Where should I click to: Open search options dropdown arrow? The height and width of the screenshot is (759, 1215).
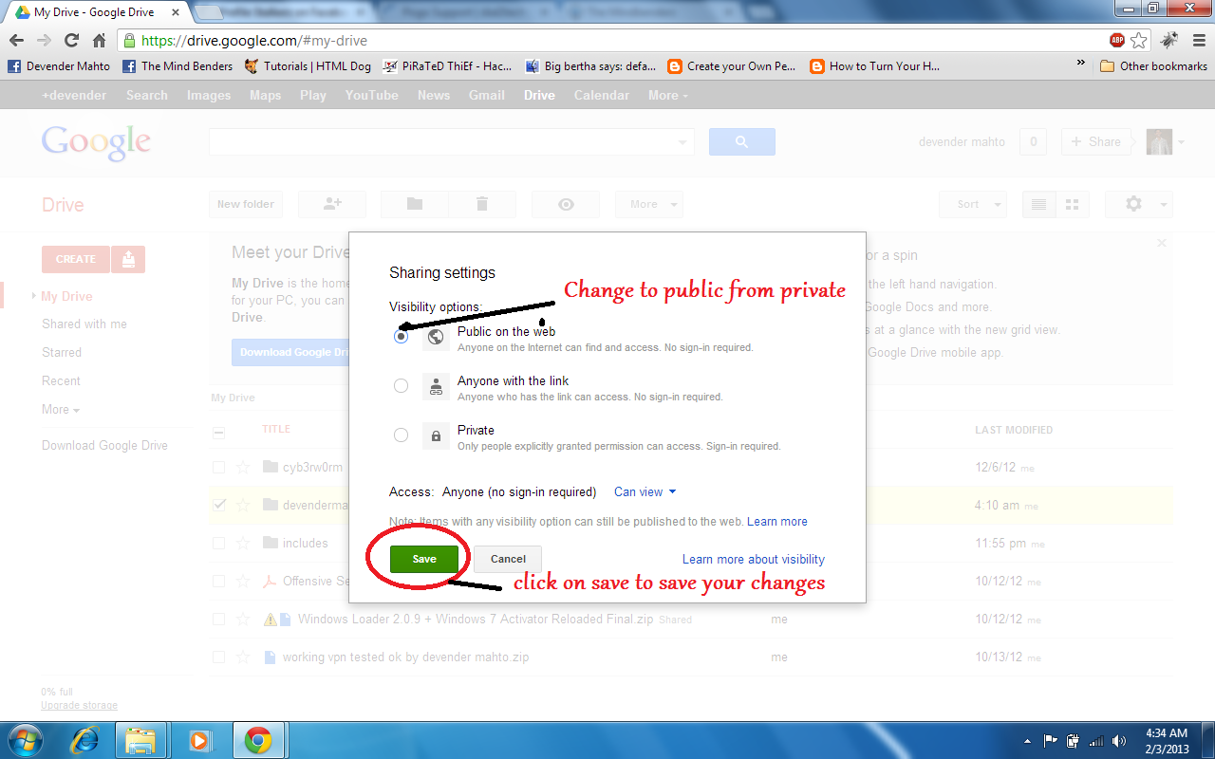[683, 142]
